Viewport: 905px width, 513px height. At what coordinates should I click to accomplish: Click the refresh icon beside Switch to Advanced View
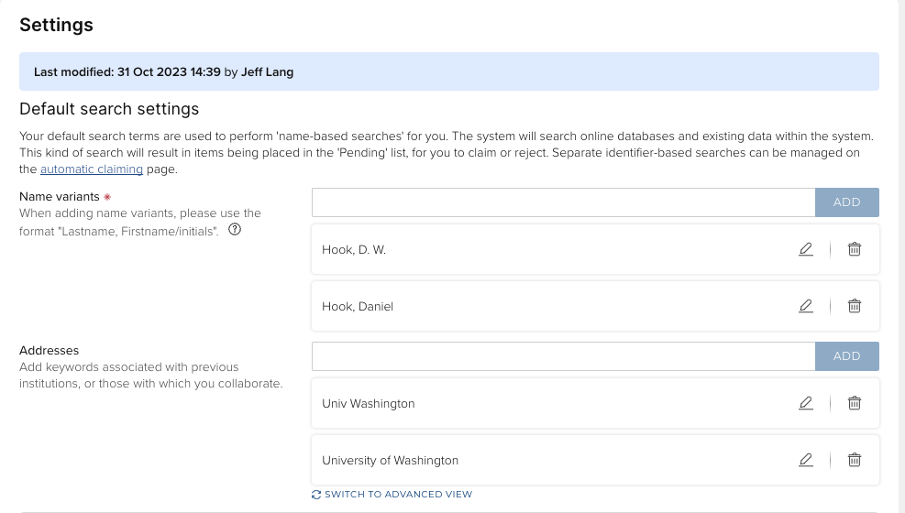click(x=316, y=495)
